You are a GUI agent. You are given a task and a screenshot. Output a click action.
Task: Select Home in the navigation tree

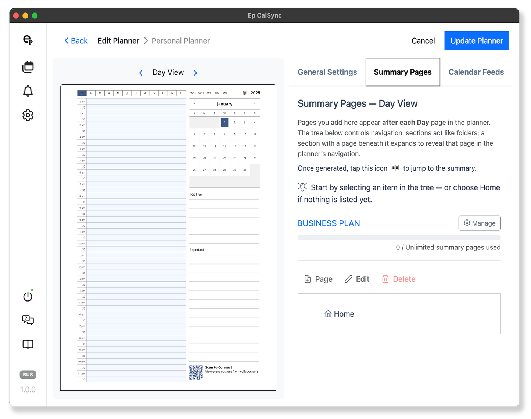(339, 314)
